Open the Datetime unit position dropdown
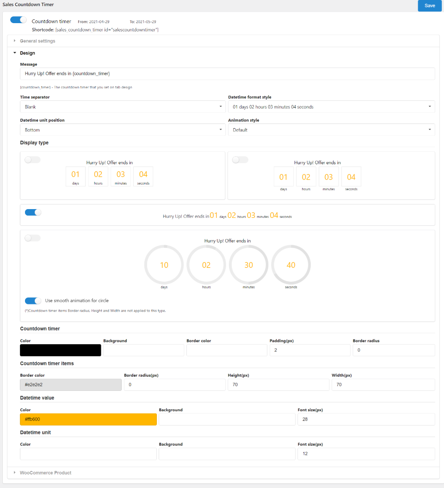This screenshot has width=444, height=488. [123, 130]
